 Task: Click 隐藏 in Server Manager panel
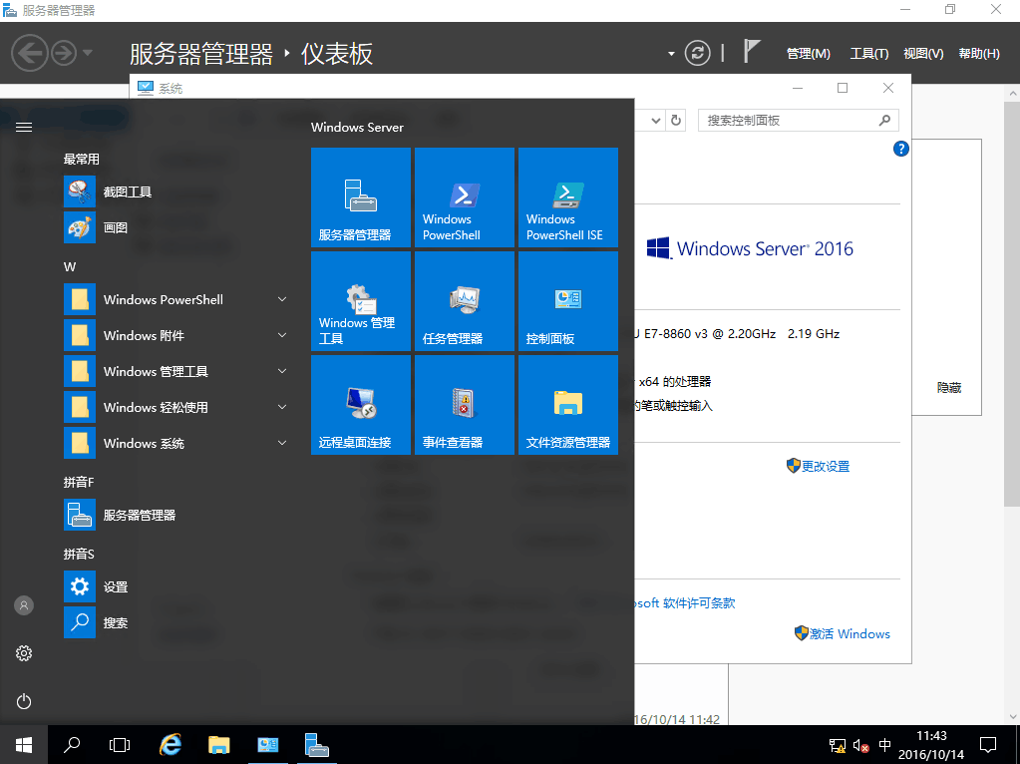pos(949,388)
